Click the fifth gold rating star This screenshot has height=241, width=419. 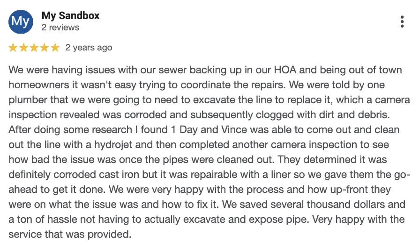coord(55,48)
